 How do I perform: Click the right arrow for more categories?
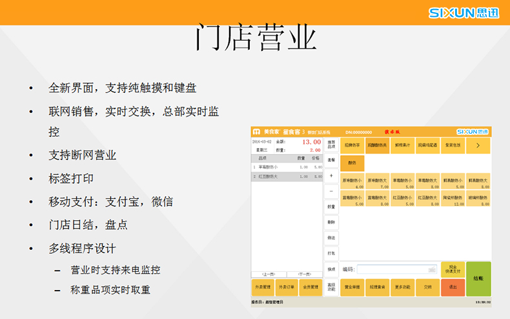pyautogui.click(x=478, y=145)
